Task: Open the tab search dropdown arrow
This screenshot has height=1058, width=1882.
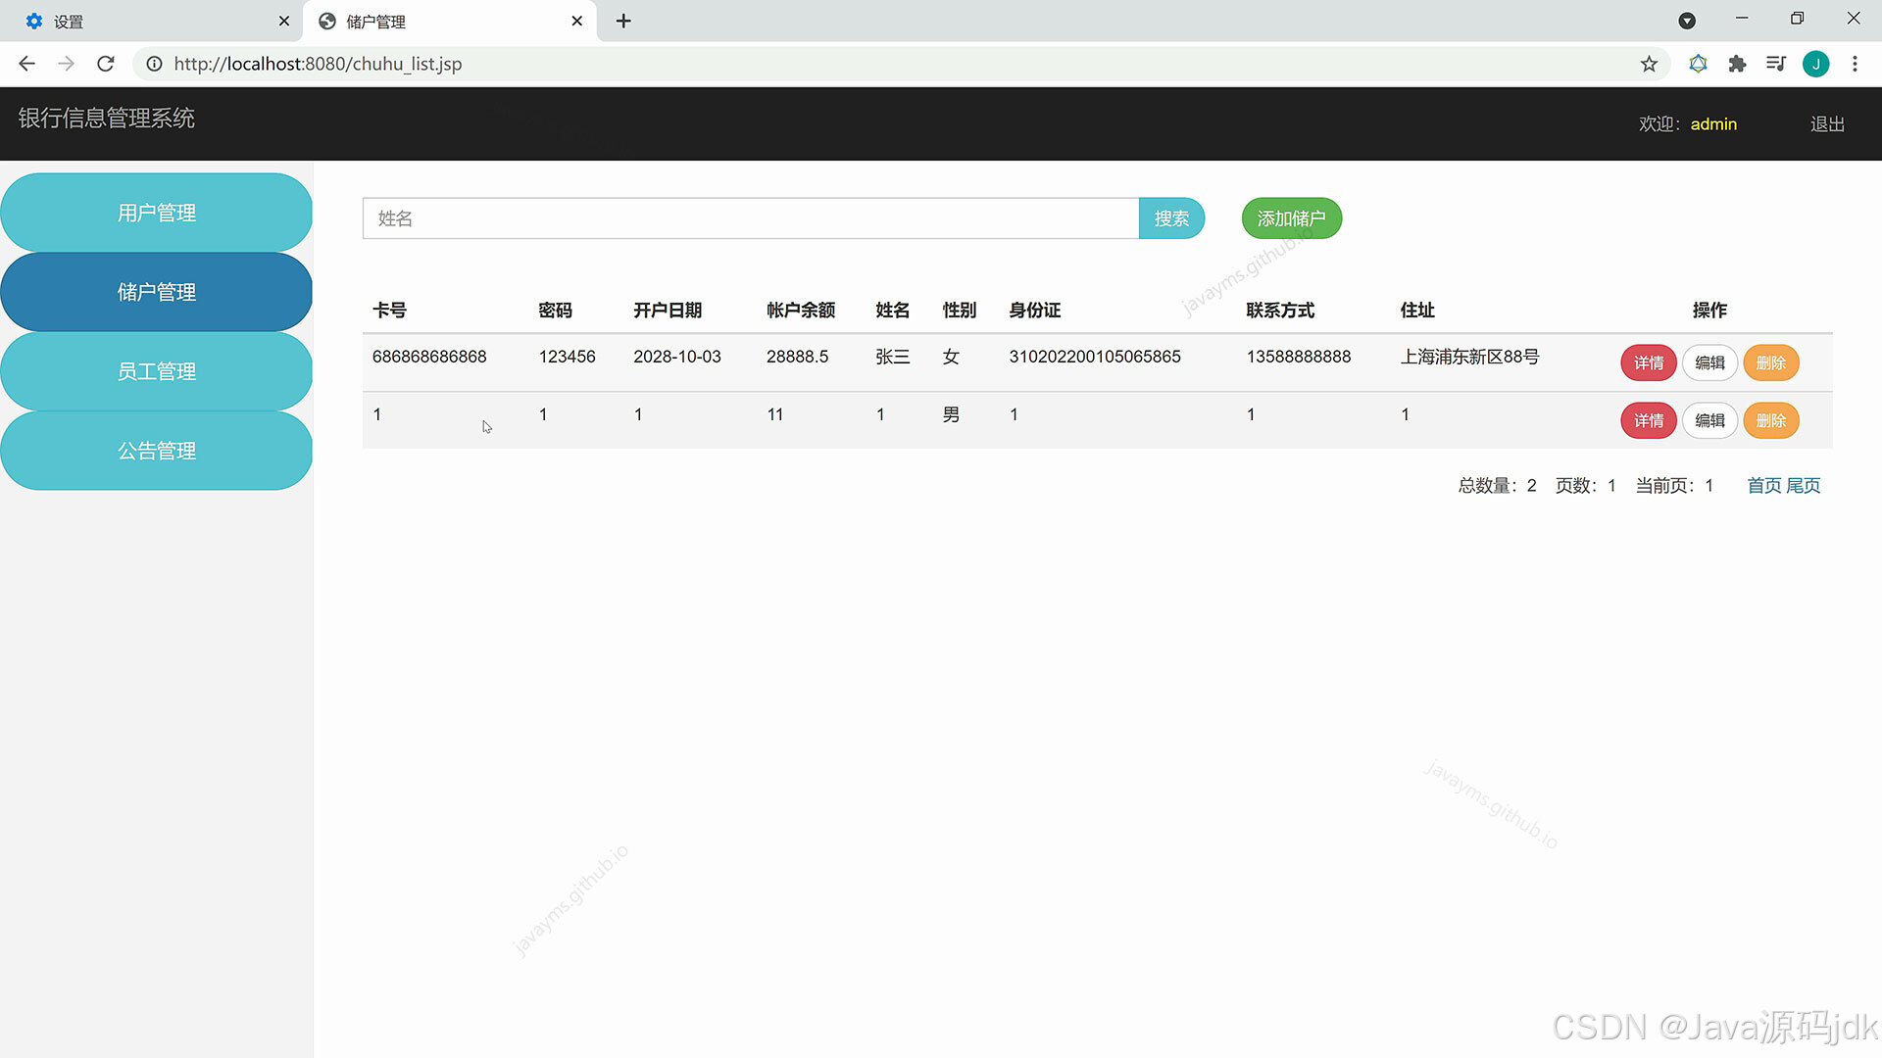Action: click(1687, 21)
